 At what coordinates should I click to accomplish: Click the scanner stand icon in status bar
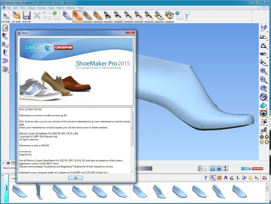click(x=225, y=169)
